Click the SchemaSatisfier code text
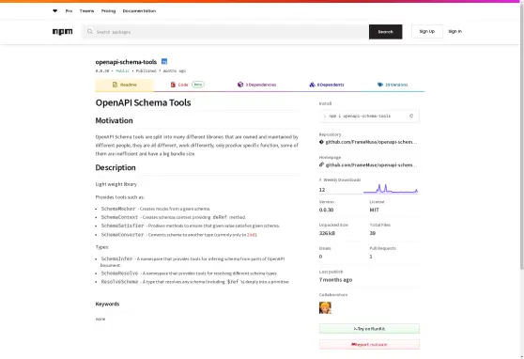Image resolution: width=524 pixels, height=359 pixels. tap(122, 226)
